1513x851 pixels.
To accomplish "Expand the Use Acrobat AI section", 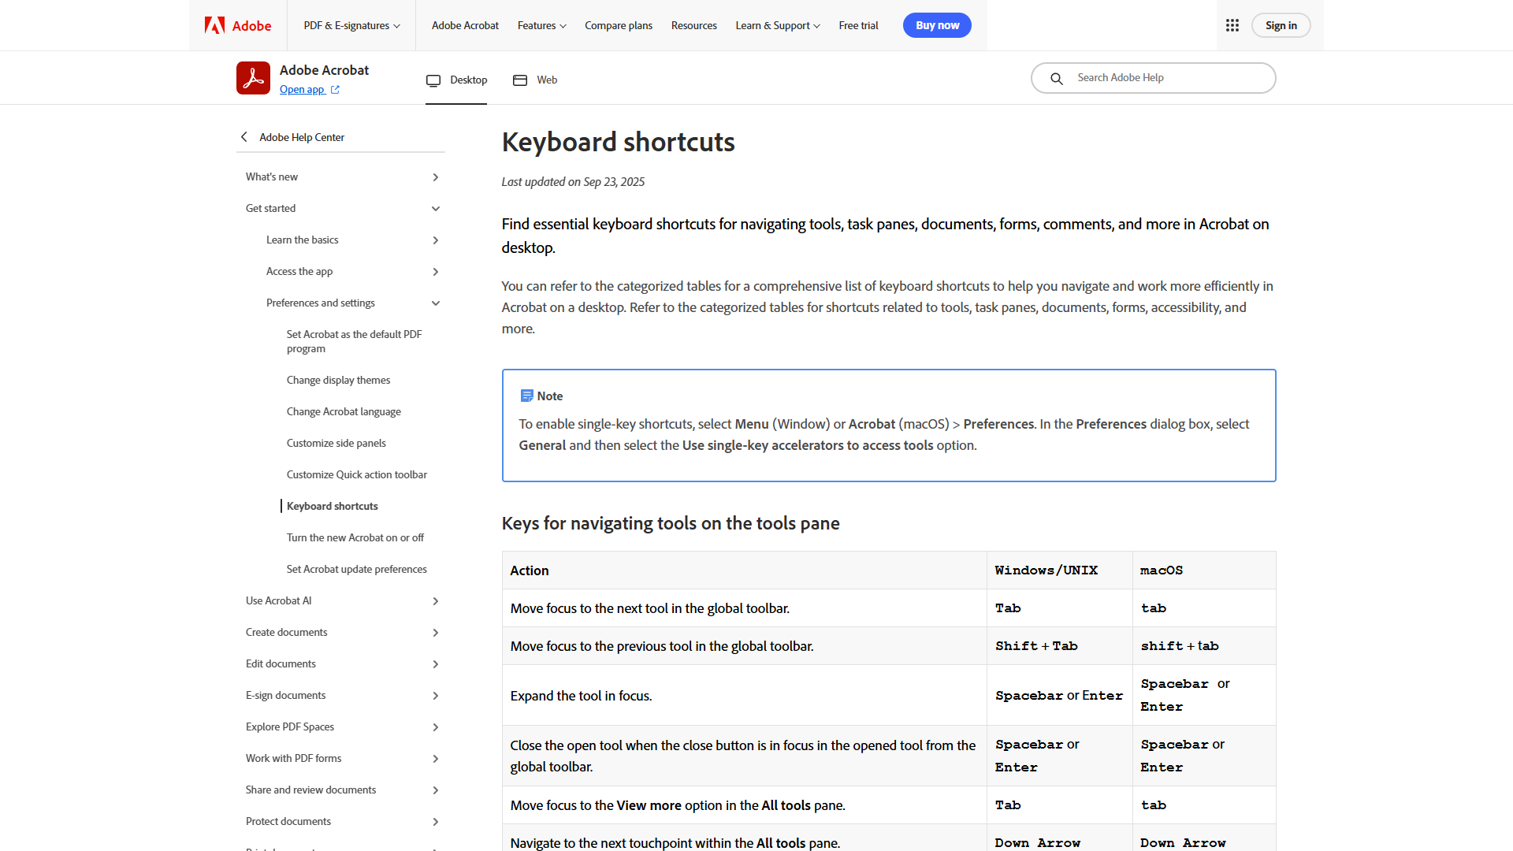I will point(436,600).
